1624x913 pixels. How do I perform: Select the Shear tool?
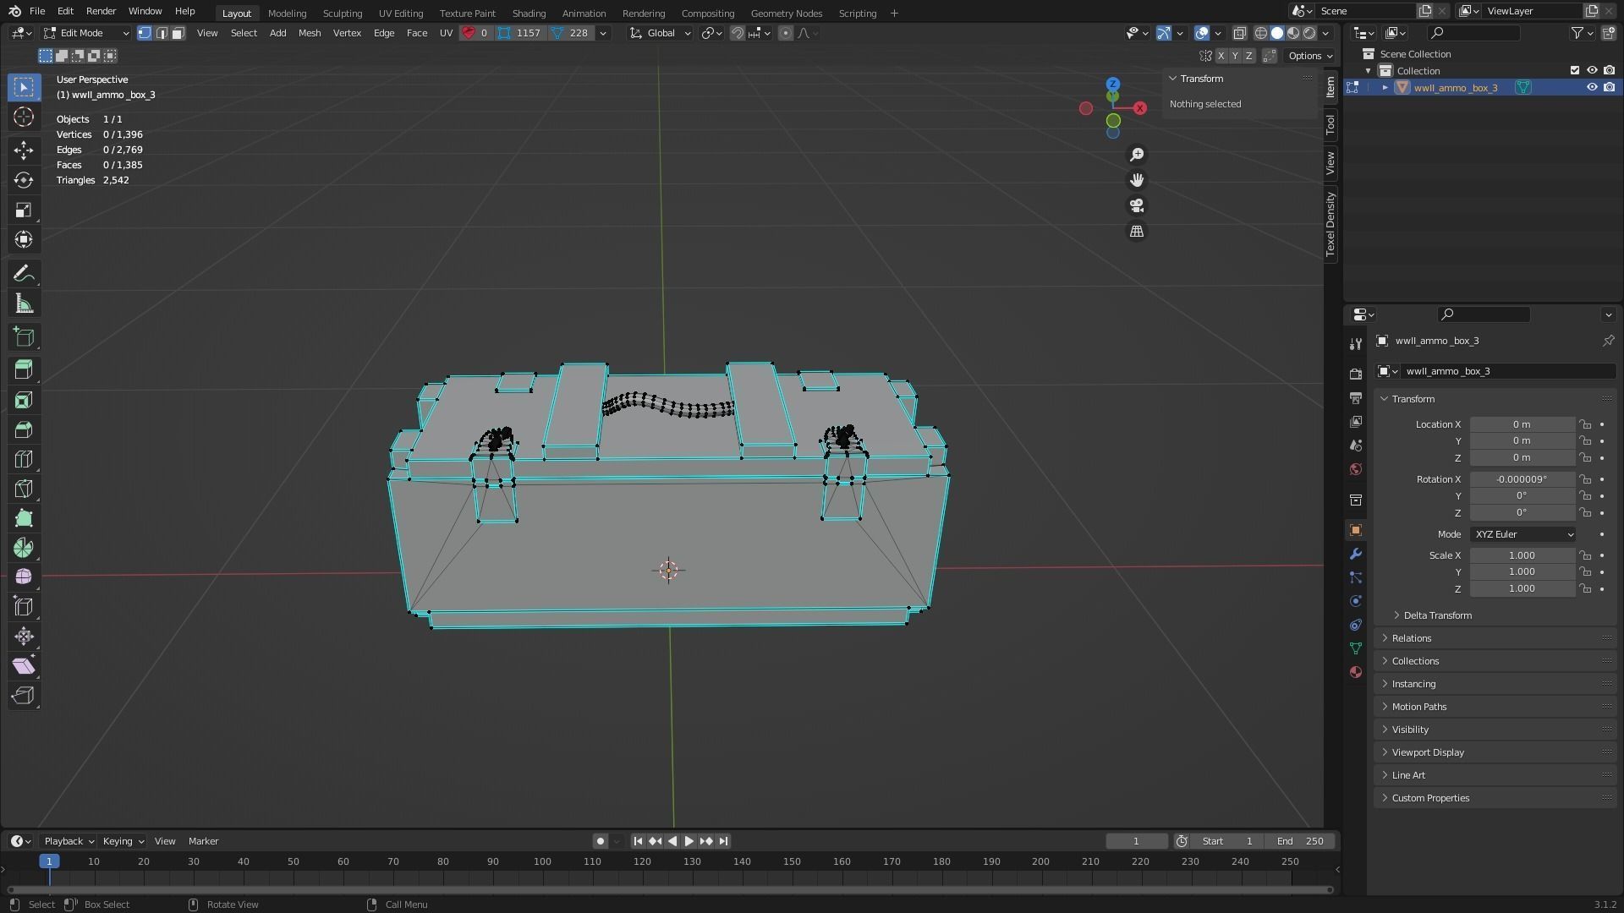[24, 665]
